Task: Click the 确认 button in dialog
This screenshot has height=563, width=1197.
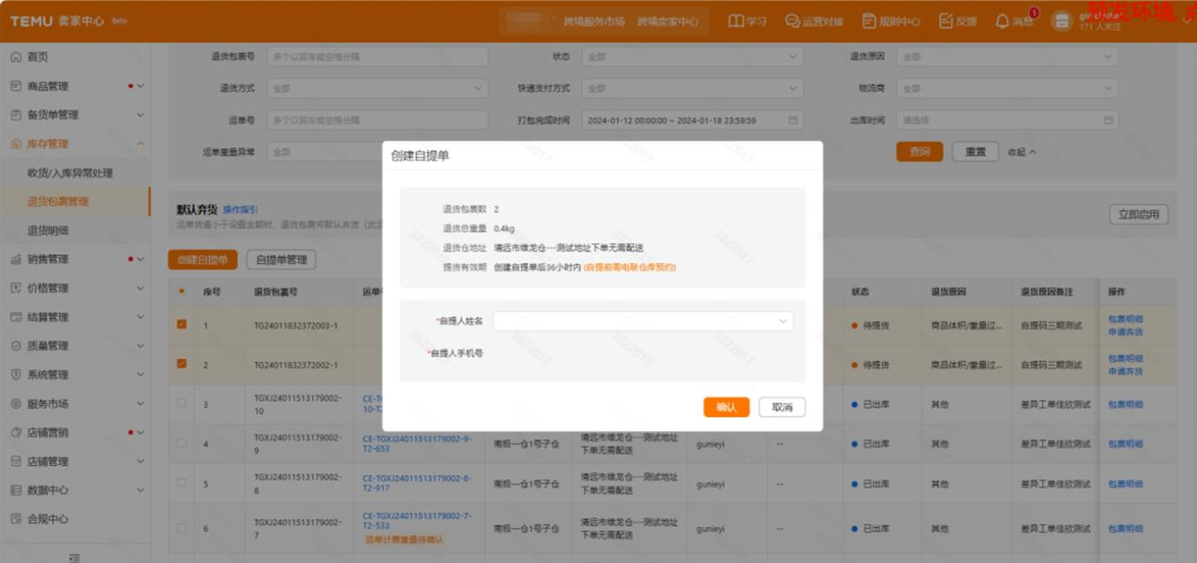Action: click(x=726, y=408)
